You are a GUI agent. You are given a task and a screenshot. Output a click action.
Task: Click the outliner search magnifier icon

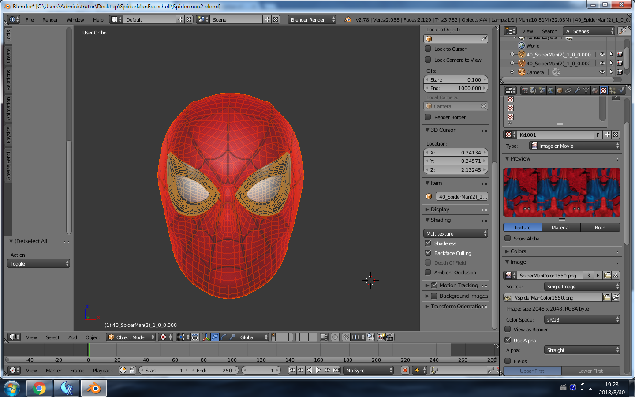pos(623,31)
